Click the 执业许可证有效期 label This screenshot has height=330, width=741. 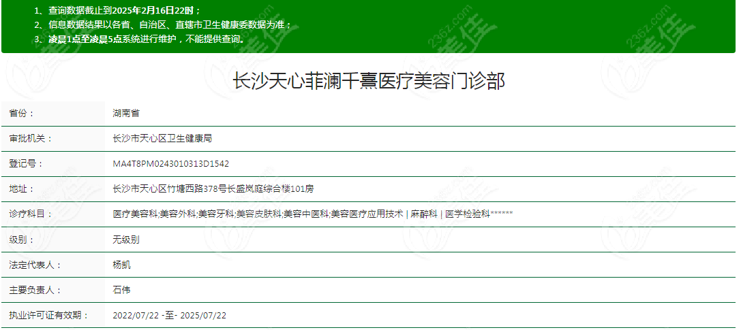[48, 316]
